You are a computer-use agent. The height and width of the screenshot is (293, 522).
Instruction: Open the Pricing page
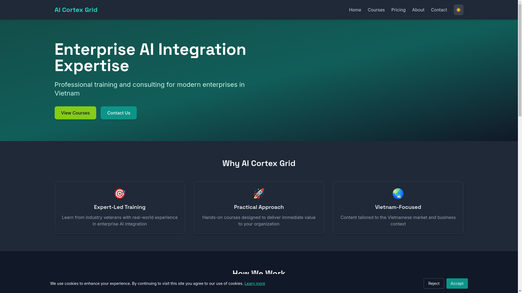click(398, 10)
